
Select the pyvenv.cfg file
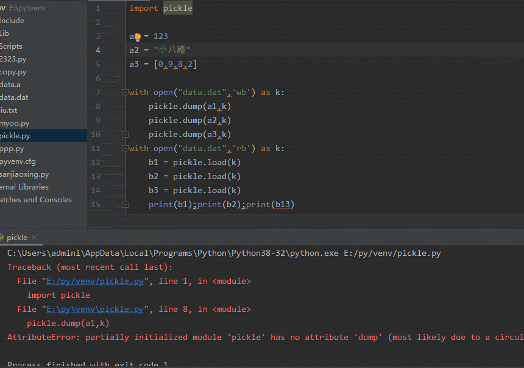tap(43, 161)
